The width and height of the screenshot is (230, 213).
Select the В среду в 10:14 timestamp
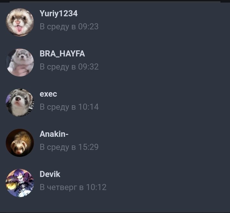click(x=69, y=107)
